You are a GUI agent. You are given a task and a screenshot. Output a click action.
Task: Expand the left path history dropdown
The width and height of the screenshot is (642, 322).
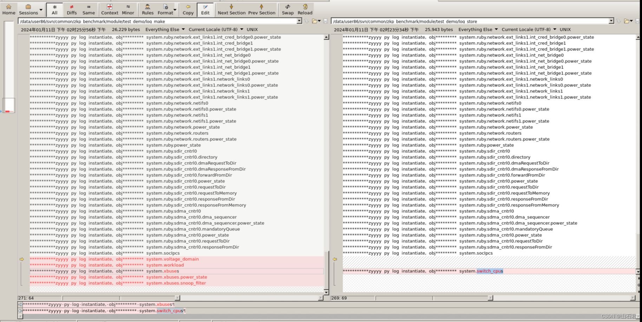[299, 21]
